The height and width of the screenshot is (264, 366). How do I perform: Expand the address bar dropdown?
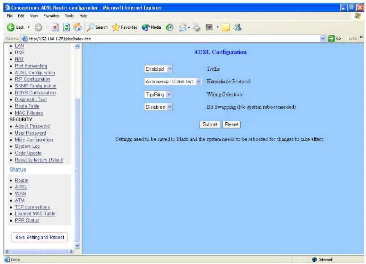coord(323,38)
